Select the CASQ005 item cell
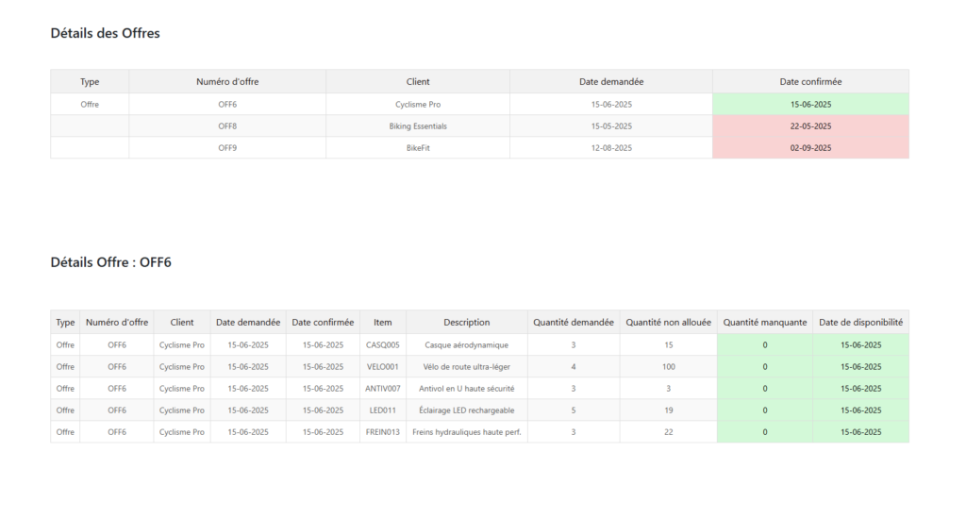The width and height of the screenshot is (966, 519). tap(383, 344)
